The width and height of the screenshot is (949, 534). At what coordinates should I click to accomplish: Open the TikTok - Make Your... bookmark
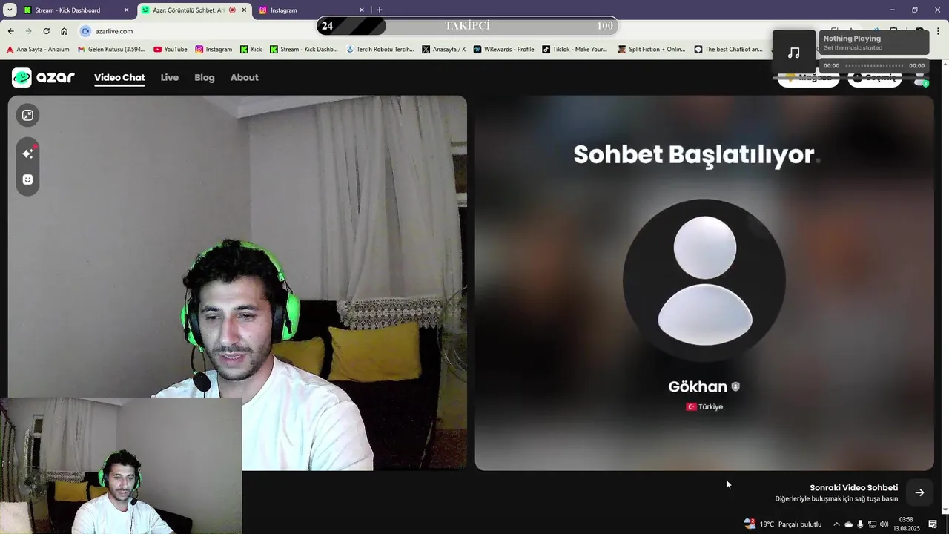pyautogui.click(x=575, y=50)
